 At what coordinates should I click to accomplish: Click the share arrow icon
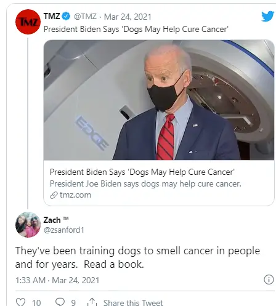pyautogui.click(x=92, y=302)
